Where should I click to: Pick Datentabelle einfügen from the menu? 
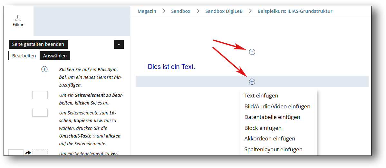click(x=272, y=117)
